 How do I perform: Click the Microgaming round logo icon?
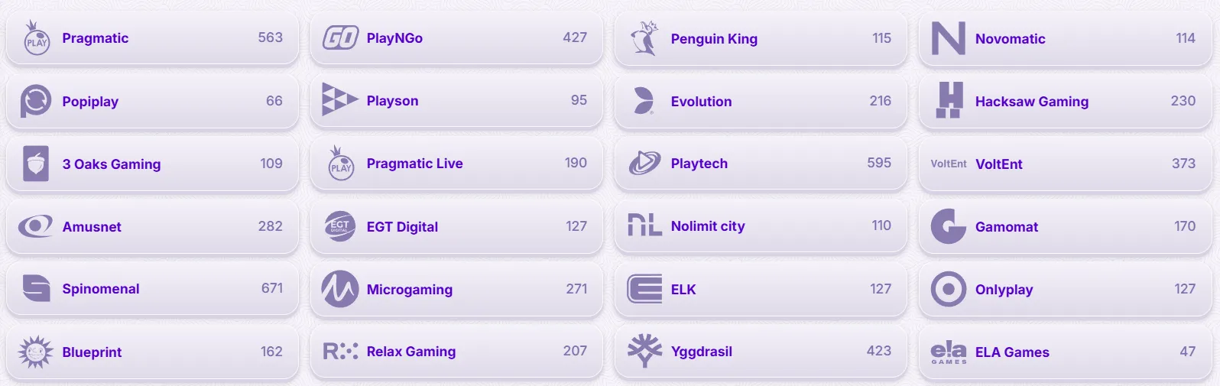point(340,289)
